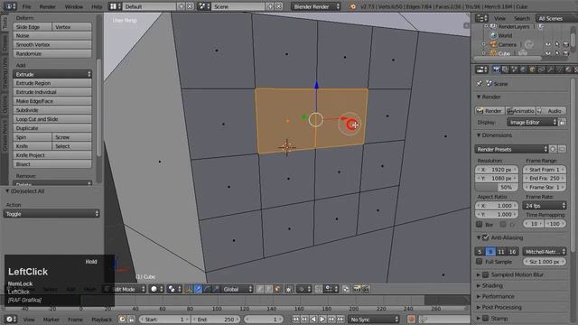Open the Scene properties tab icon
The width and height of the screenshot is (578, 325).
click(x=514, y=70)
